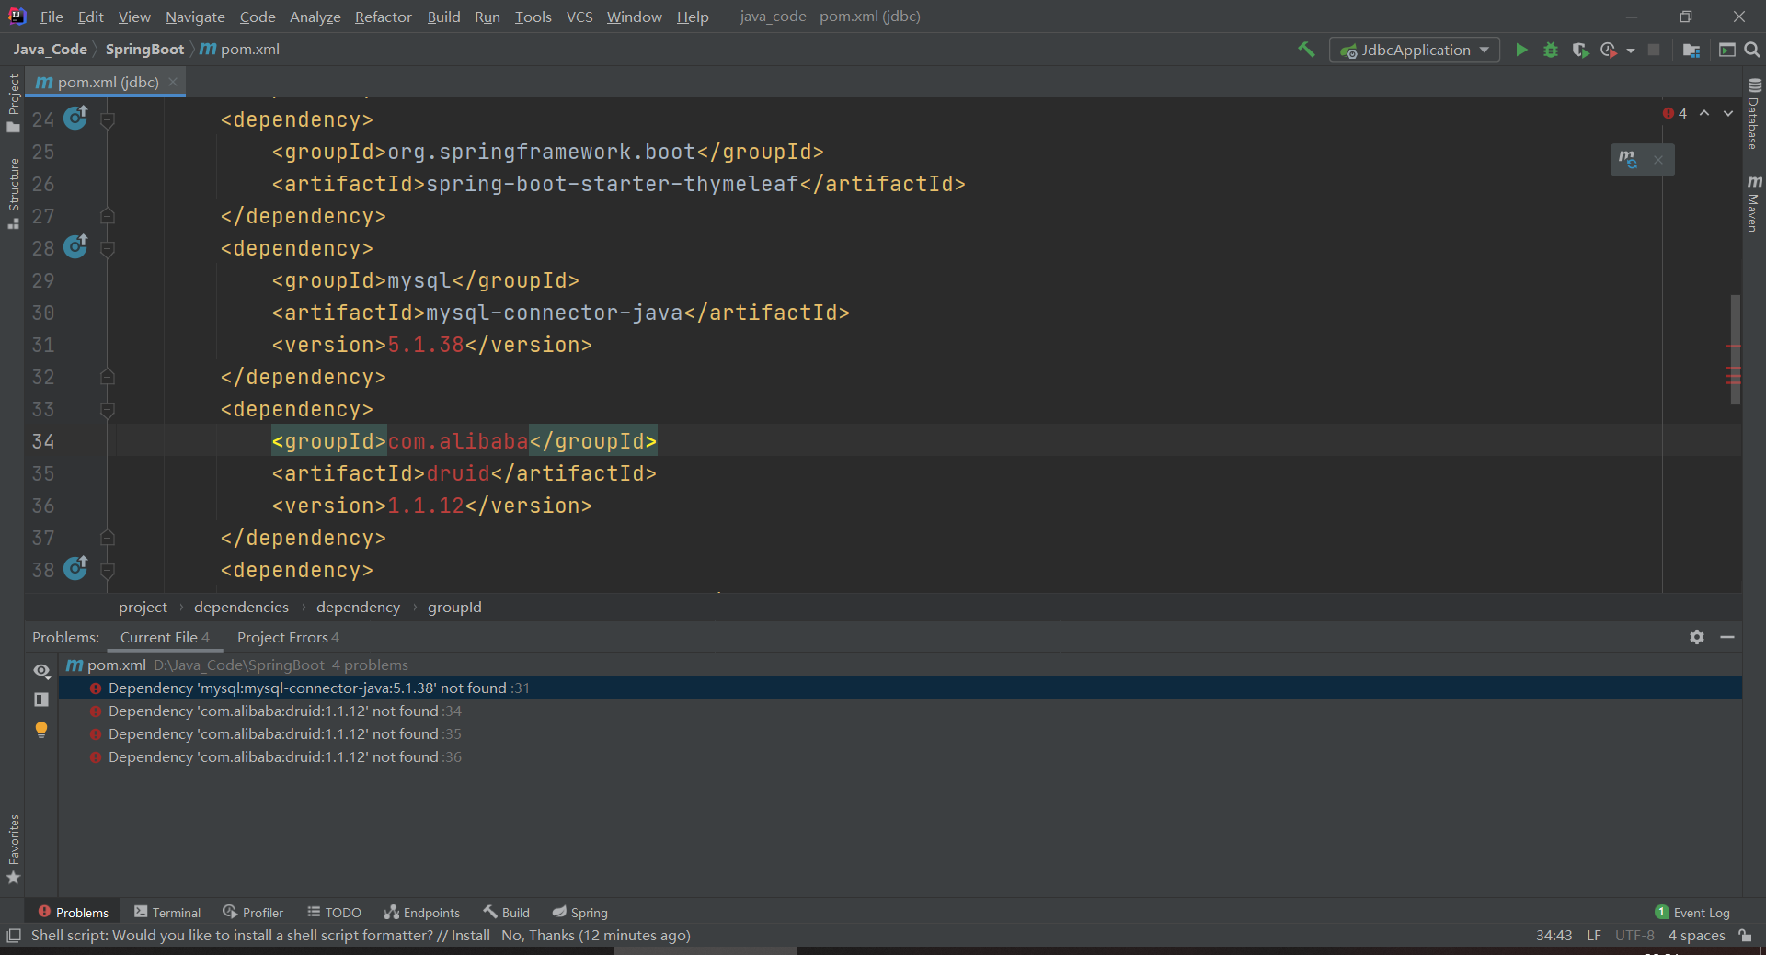Toggle the preview pane icon in Problems panel
Screen dimensions: 1766x955
point(41,699)
